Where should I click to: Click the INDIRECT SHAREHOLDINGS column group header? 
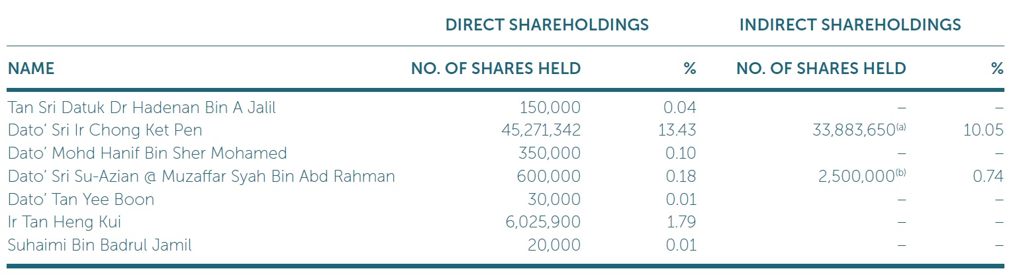[x=850, y=25]
